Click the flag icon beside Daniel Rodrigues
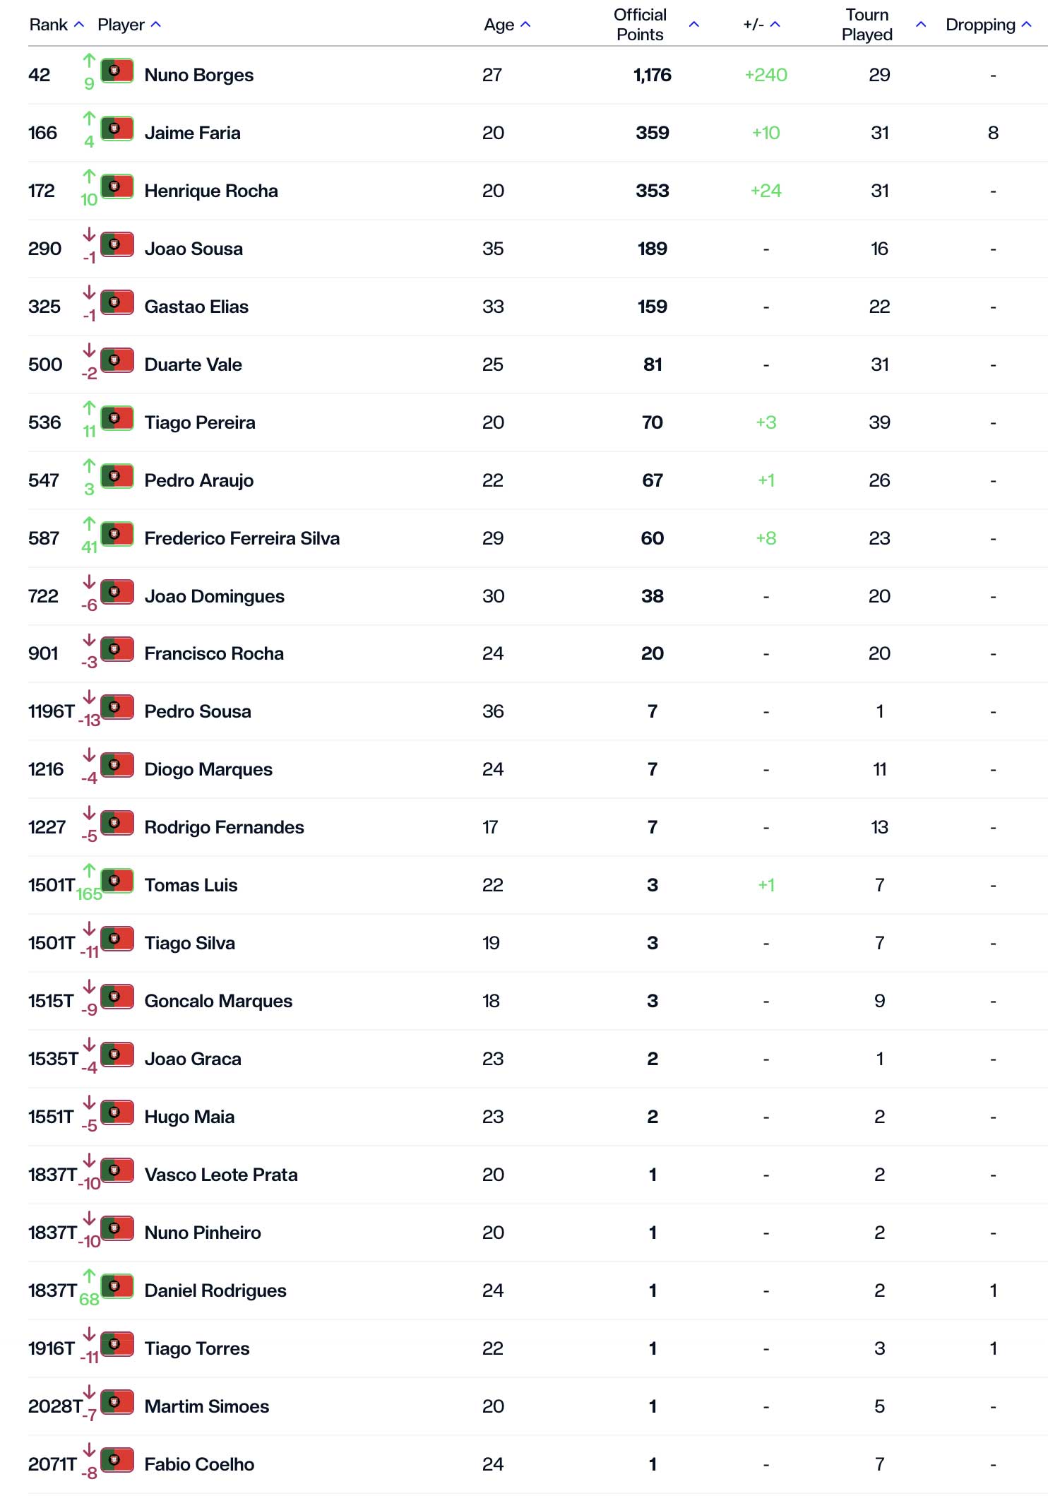Image resolution: width=1048 pixels, height=1496 pixels. click(x=117, y=1287)
